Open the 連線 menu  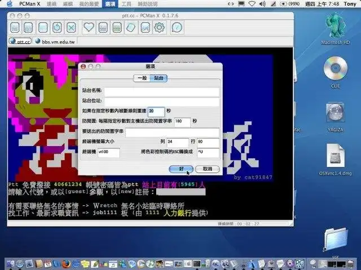(51, 4)
